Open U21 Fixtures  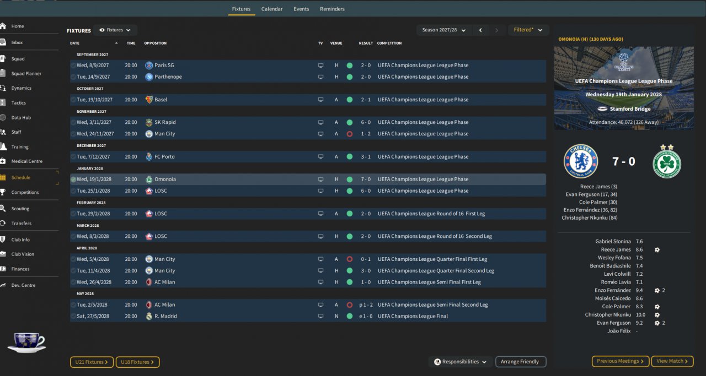tap(92, 362)
